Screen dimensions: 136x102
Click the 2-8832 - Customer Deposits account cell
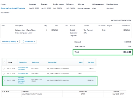pyautogui.click(x=74, y=33)
